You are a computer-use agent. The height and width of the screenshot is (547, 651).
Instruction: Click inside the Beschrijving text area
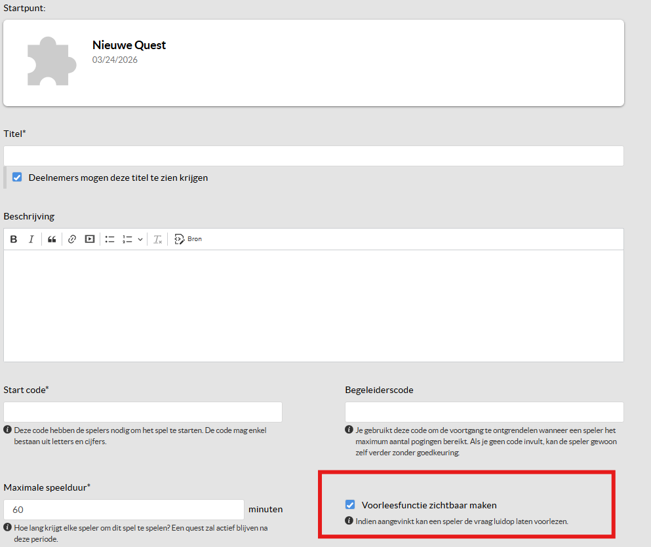click(313, 305)
